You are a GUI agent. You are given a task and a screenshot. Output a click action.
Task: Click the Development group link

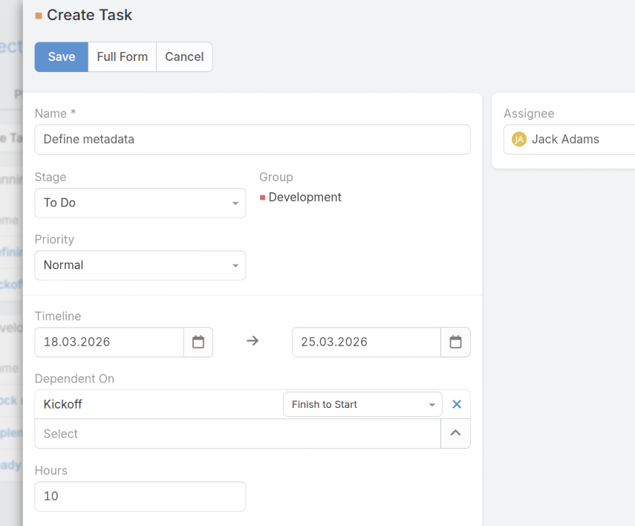coord(305,197)
